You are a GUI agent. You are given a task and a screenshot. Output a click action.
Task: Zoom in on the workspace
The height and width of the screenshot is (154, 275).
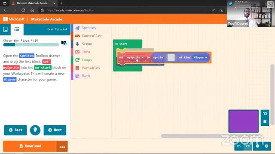[266, 146]
